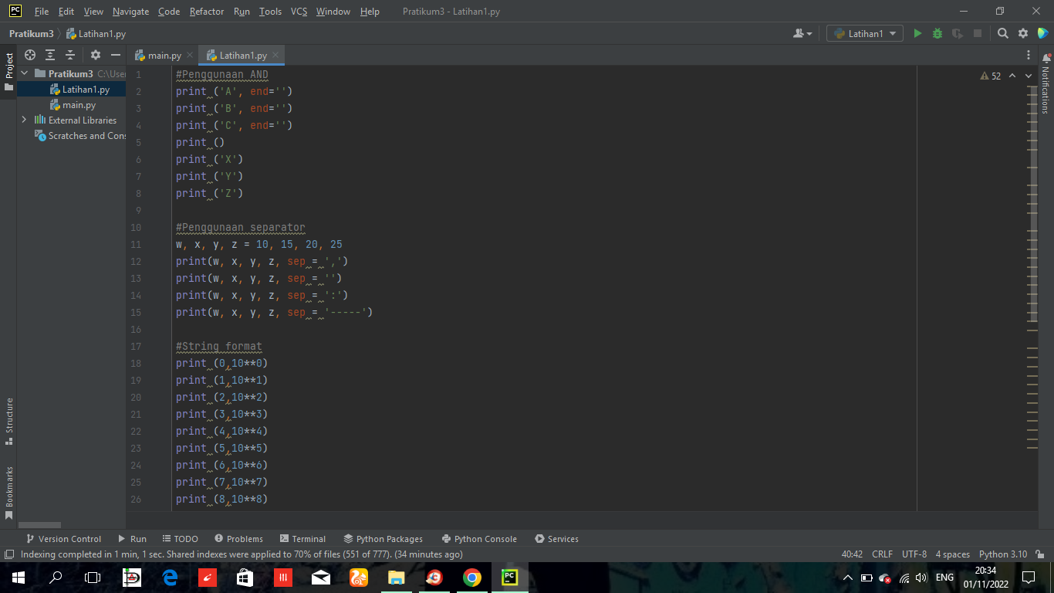Viewport: 1054px width, 593px height.
Task: Open Google Chrome from the taskbar
Action: (x=472, y=577)
